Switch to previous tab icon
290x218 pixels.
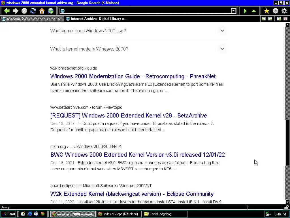[x=264, y=19]
